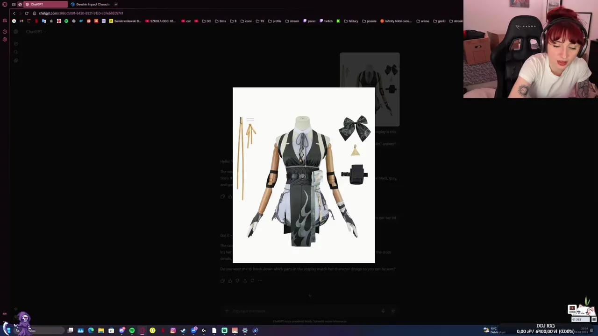Screen dimensions: 598x336
Task: Click the dimmed cosplay thumbnail in chat
Action: [x=370, y=89]
